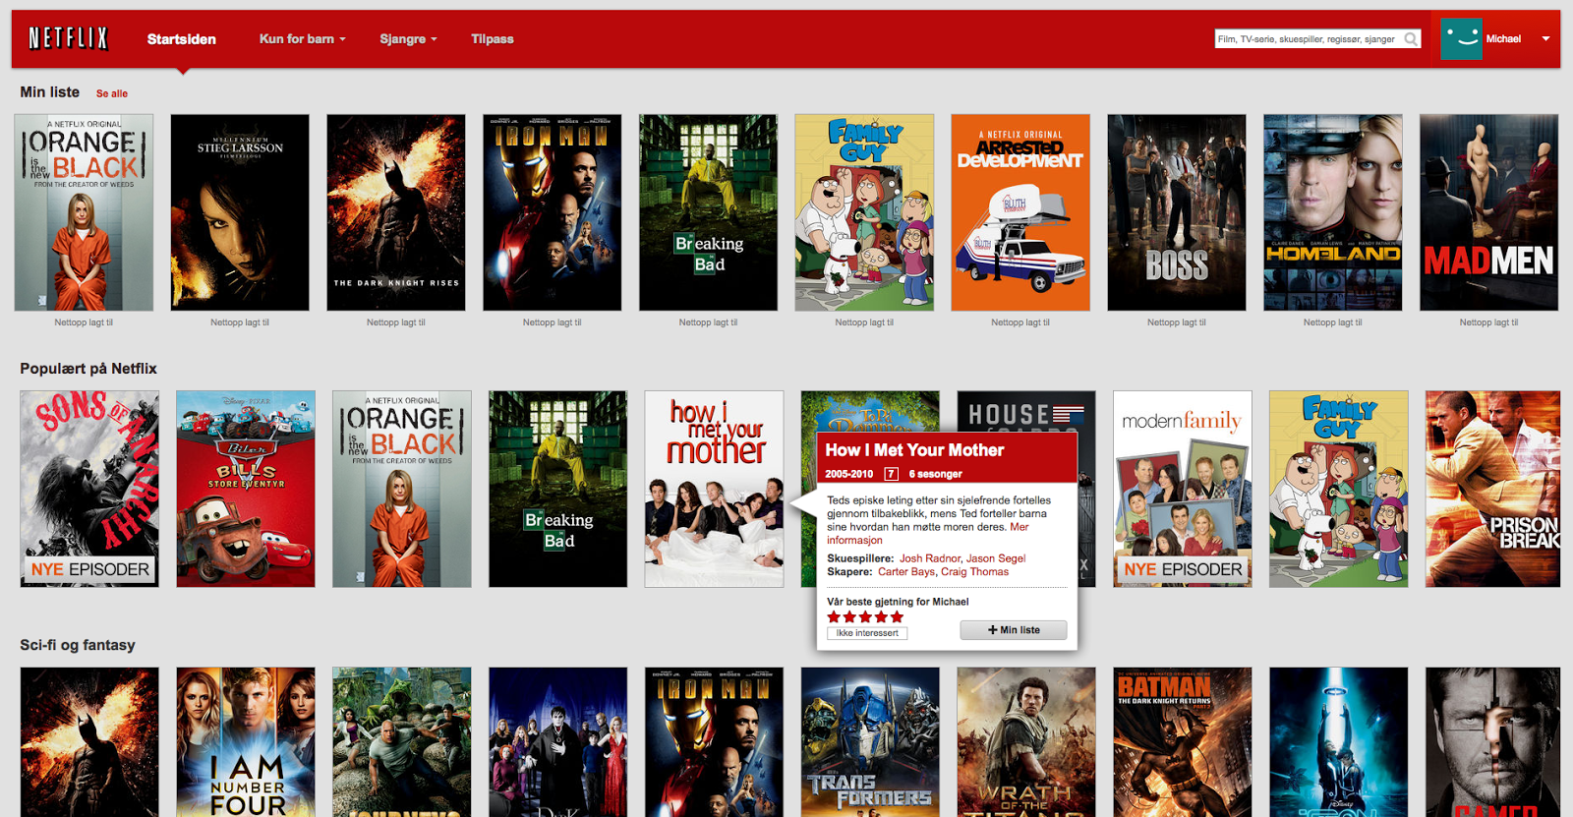Open Dark Knight Rises in Sci-fi og fantasy
The width and height of the screenshot is (1573, 817).
89,742
